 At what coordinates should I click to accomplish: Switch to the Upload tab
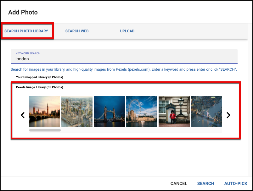(127, 31)
